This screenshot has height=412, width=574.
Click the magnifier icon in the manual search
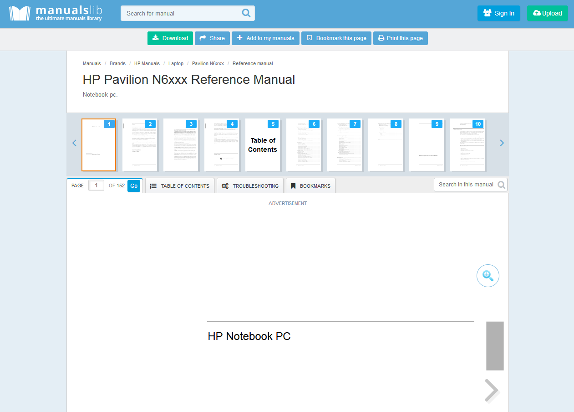tap(246, 13)
